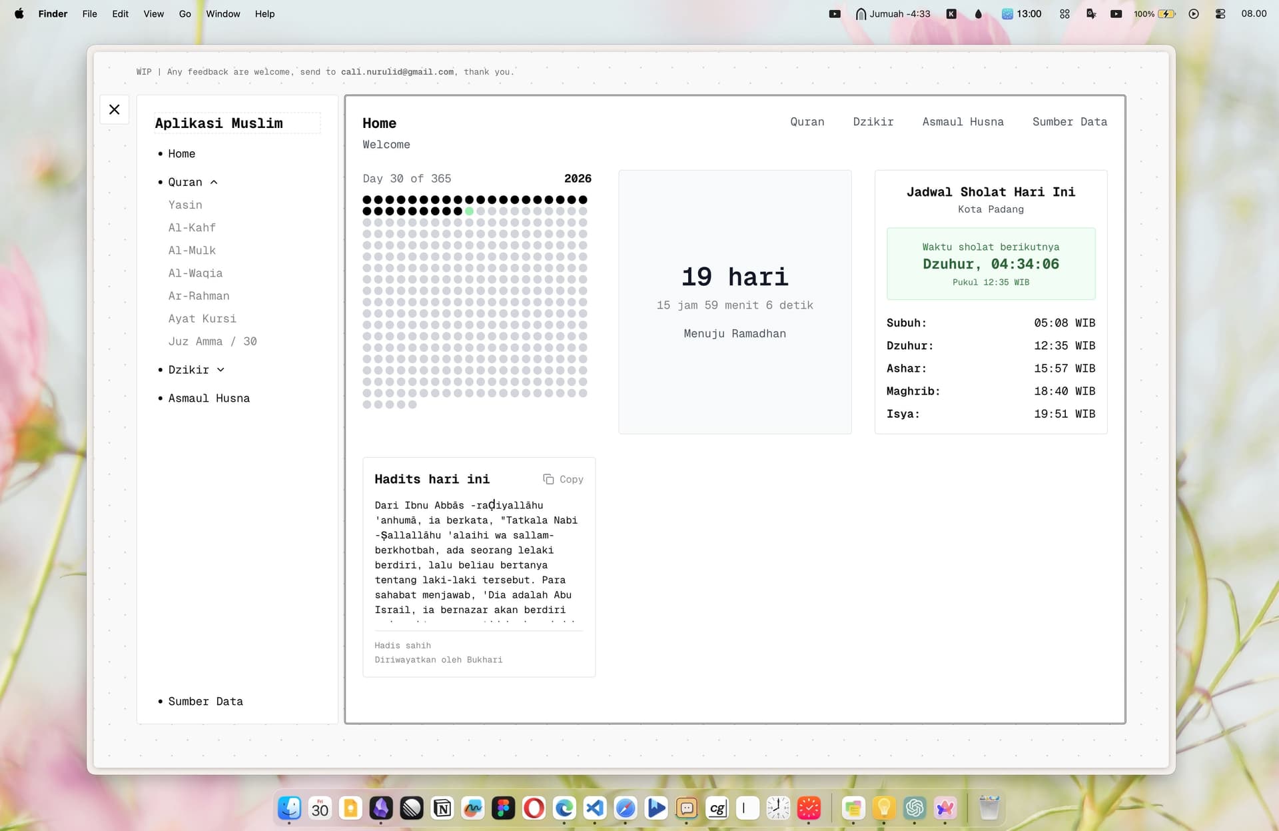Open Juz Amma / 30 in the sidebar

(x=212, y=341)
